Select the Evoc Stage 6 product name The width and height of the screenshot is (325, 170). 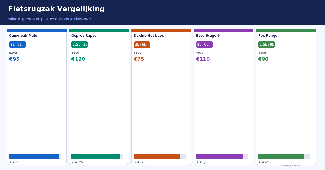(x=208, y=36)
